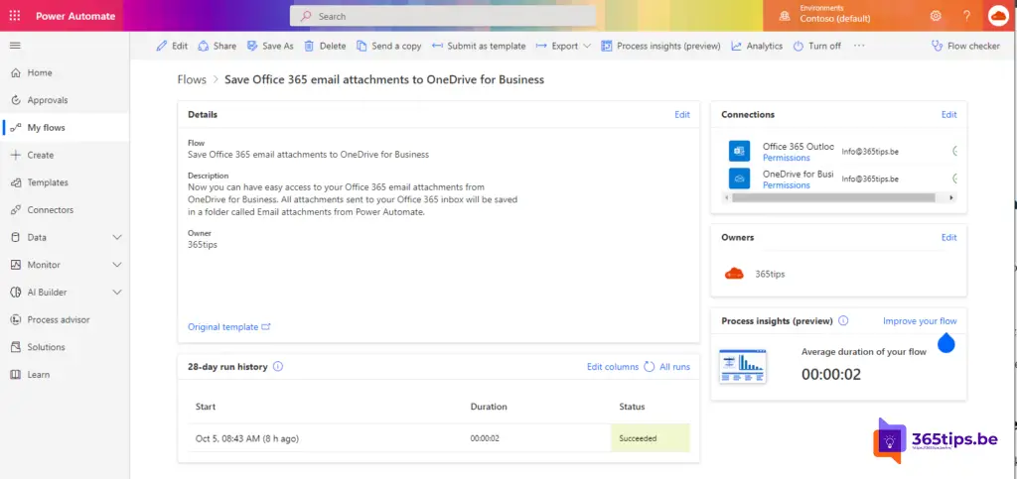
Task: Refresh the run history list
Action: [x=650, y=366]
